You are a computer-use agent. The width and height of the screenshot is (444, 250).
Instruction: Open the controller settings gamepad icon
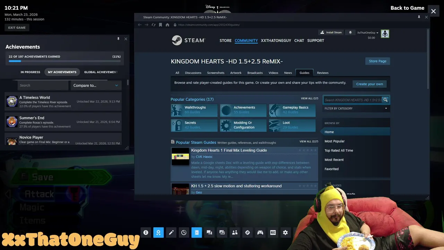pos(260,233)
